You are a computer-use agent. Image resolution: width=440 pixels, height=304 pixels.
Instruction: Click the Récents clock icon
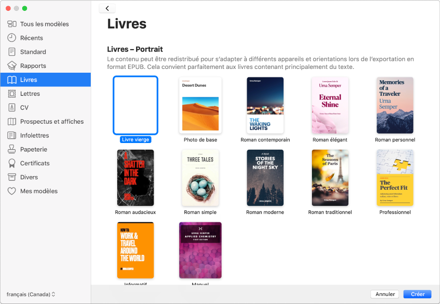point(12,38)
